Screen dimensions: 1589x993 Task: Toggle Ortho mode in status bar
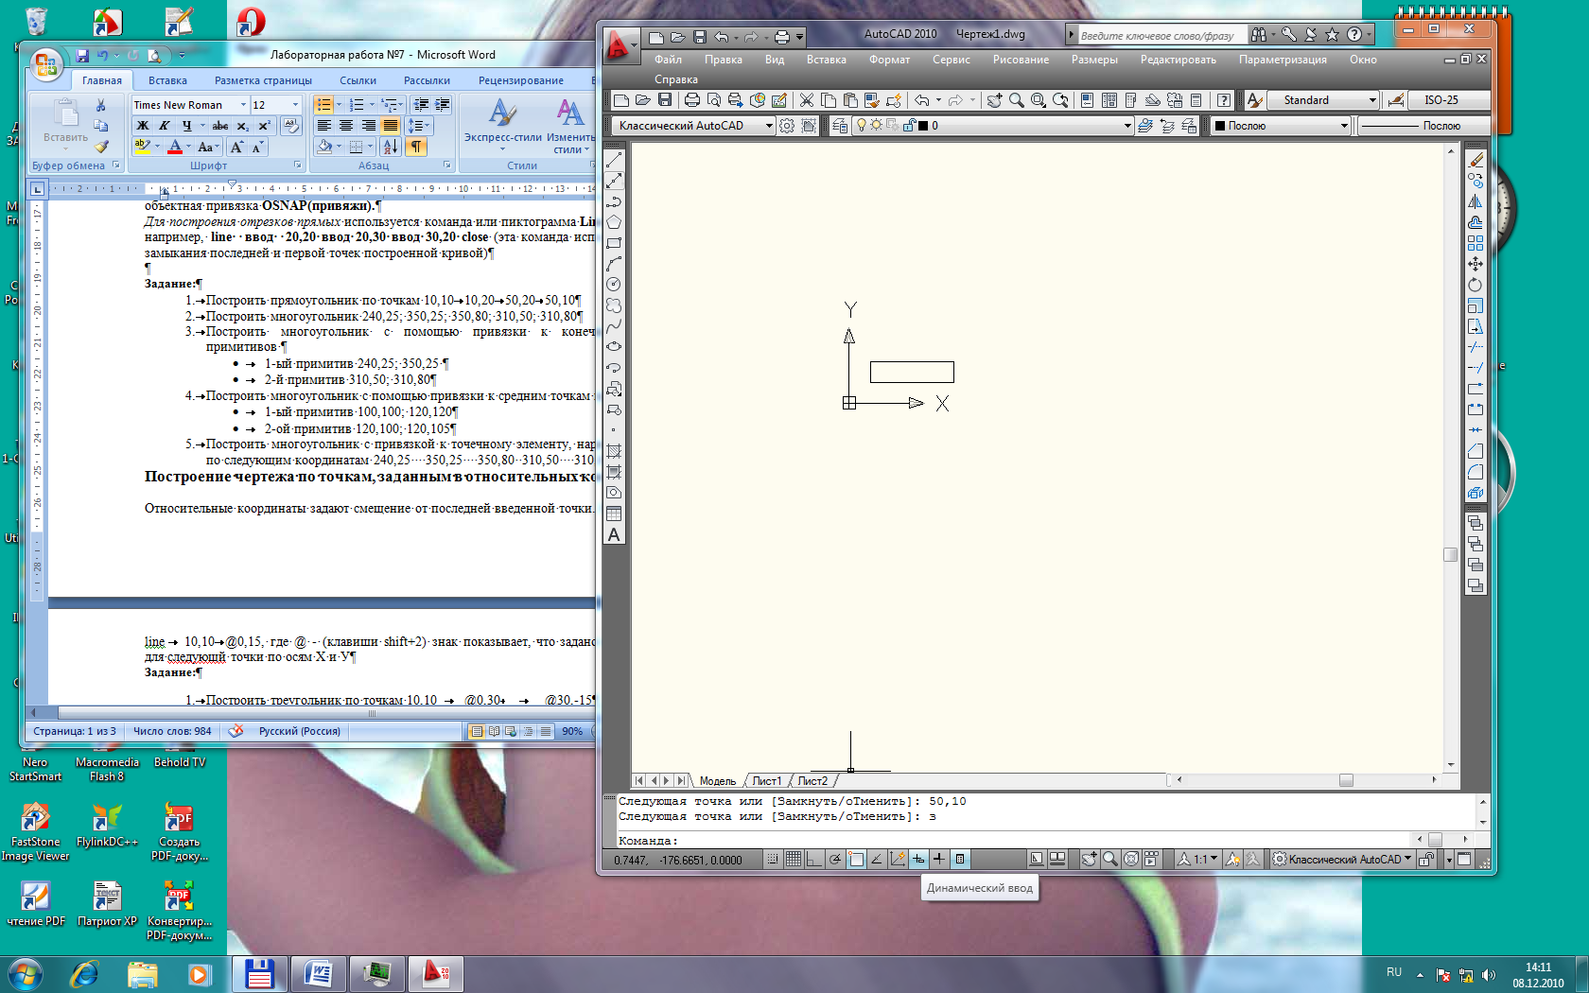(x=814, y=860)
